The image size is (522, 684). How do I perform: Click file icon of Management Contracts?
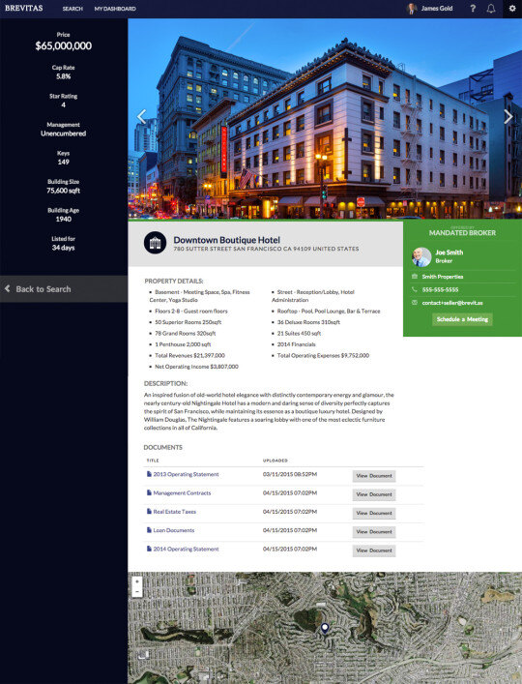pos(149,493)
